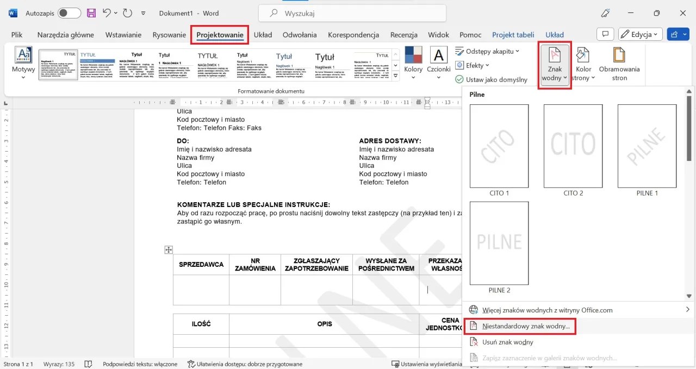Click the Save icon in title bar

click(x=91, y=13)
